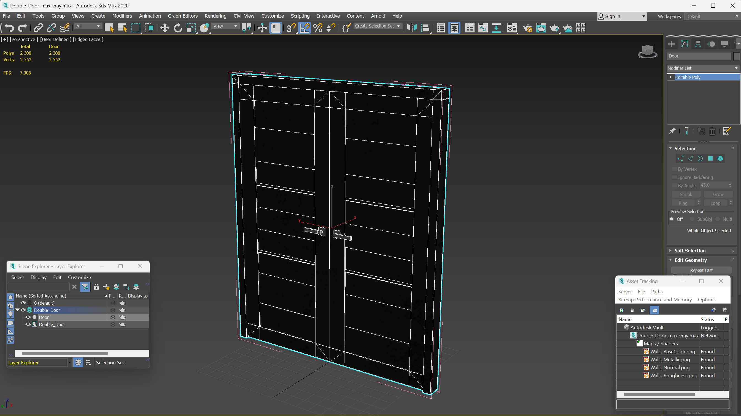This screenshot has height=416, width=741.
Task: Collapse the Double_Door layer tree
Action: point(17,310)
